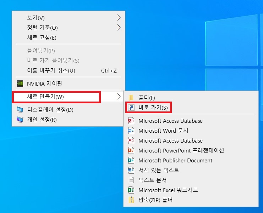Viewport: 263px width, 213px height.
Task: Click the text document icon beside 텍스트 문서
Action: tap(131, 180)
